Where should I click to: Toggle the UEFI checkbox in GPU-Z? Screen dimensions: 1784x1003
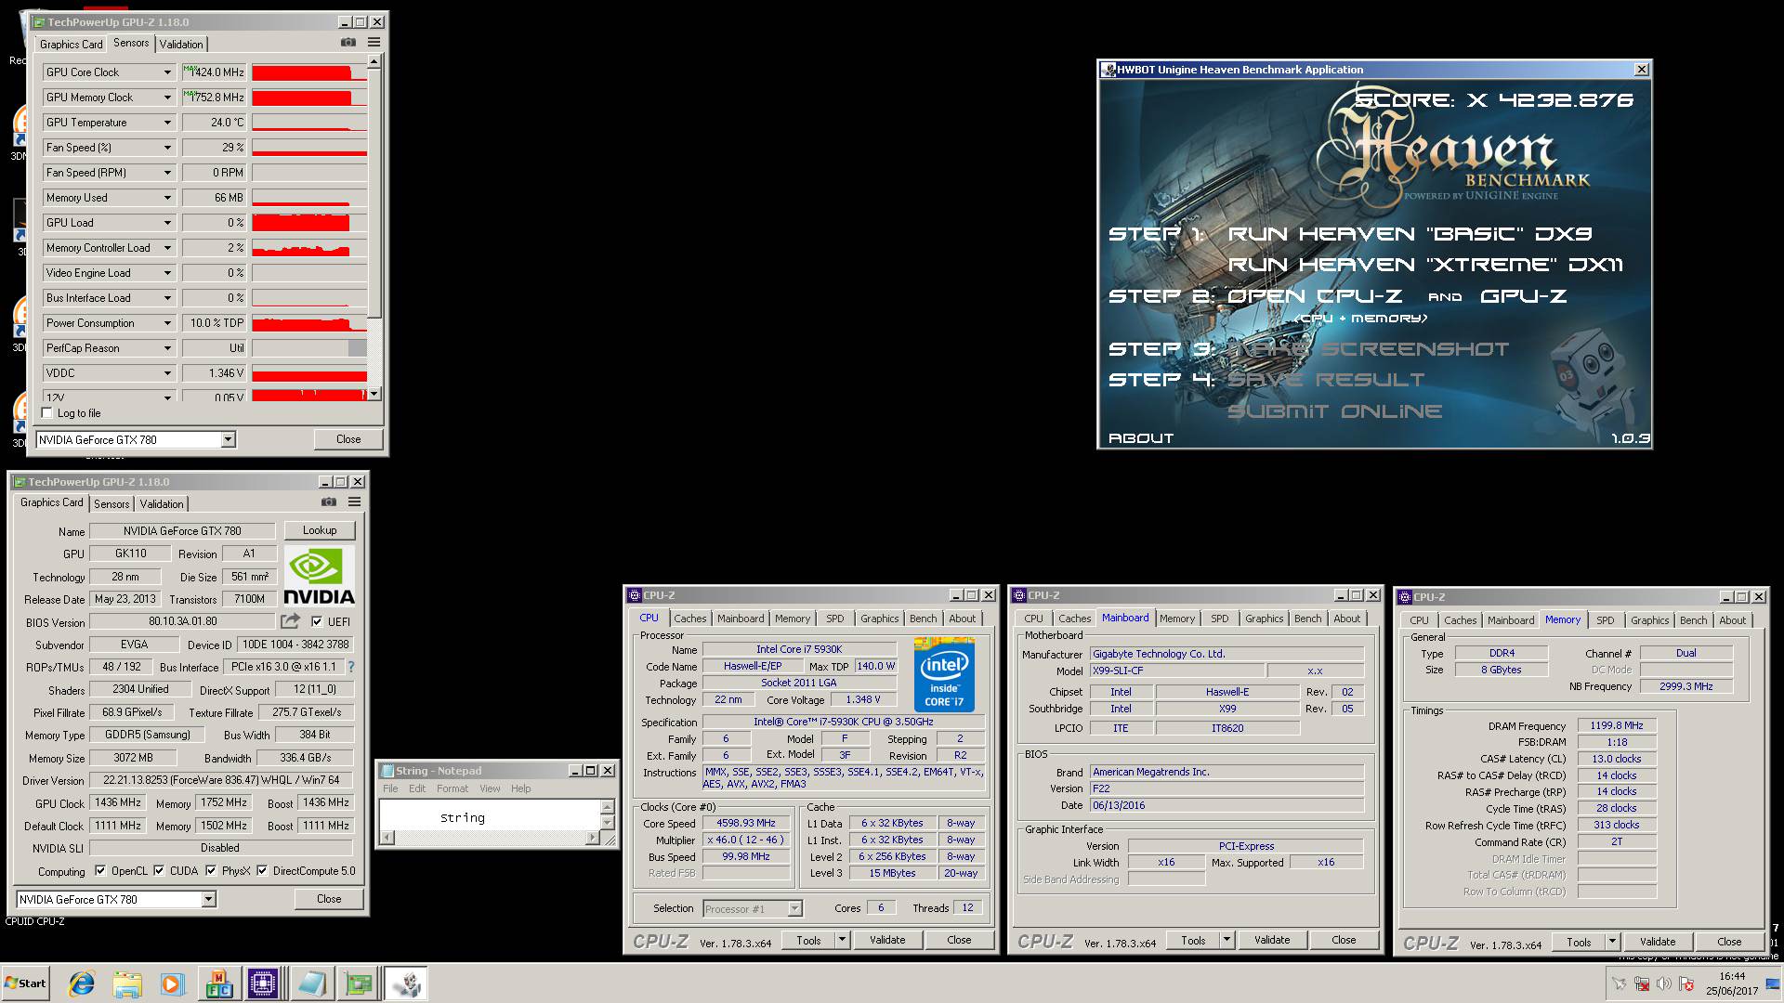click(317, 621)
